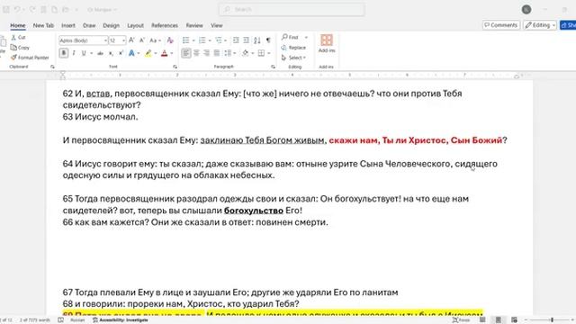Switch to Web Layout view
Image resolution: width=576 pixels, height=324 pixels.
pos(514,320)
